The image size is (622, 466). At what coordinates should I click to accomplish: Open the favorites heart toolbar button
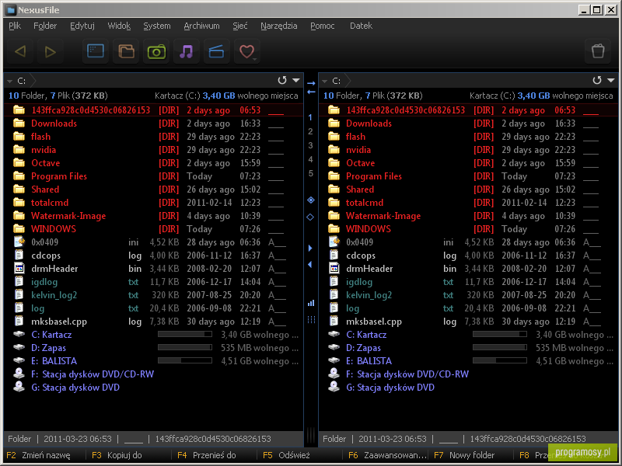pos(246,51)
